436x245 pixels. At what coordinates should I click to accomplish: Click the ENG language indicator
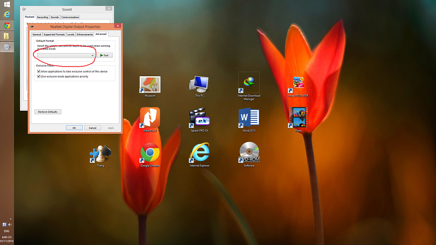(7, 231)
